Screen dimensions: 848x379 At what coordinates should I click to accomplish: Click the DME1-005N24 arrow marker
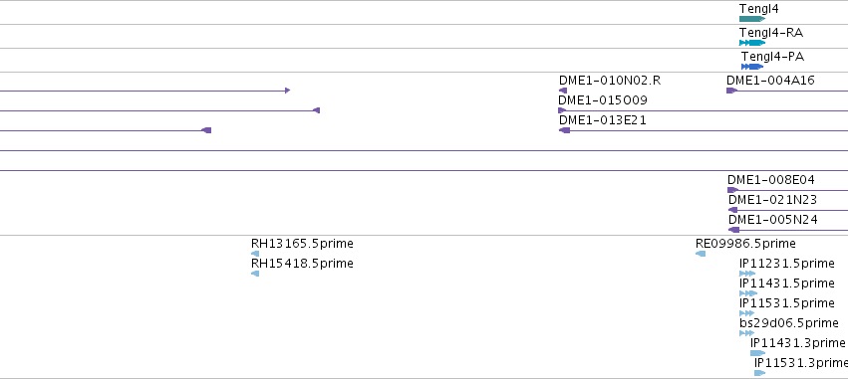(733, 230)
